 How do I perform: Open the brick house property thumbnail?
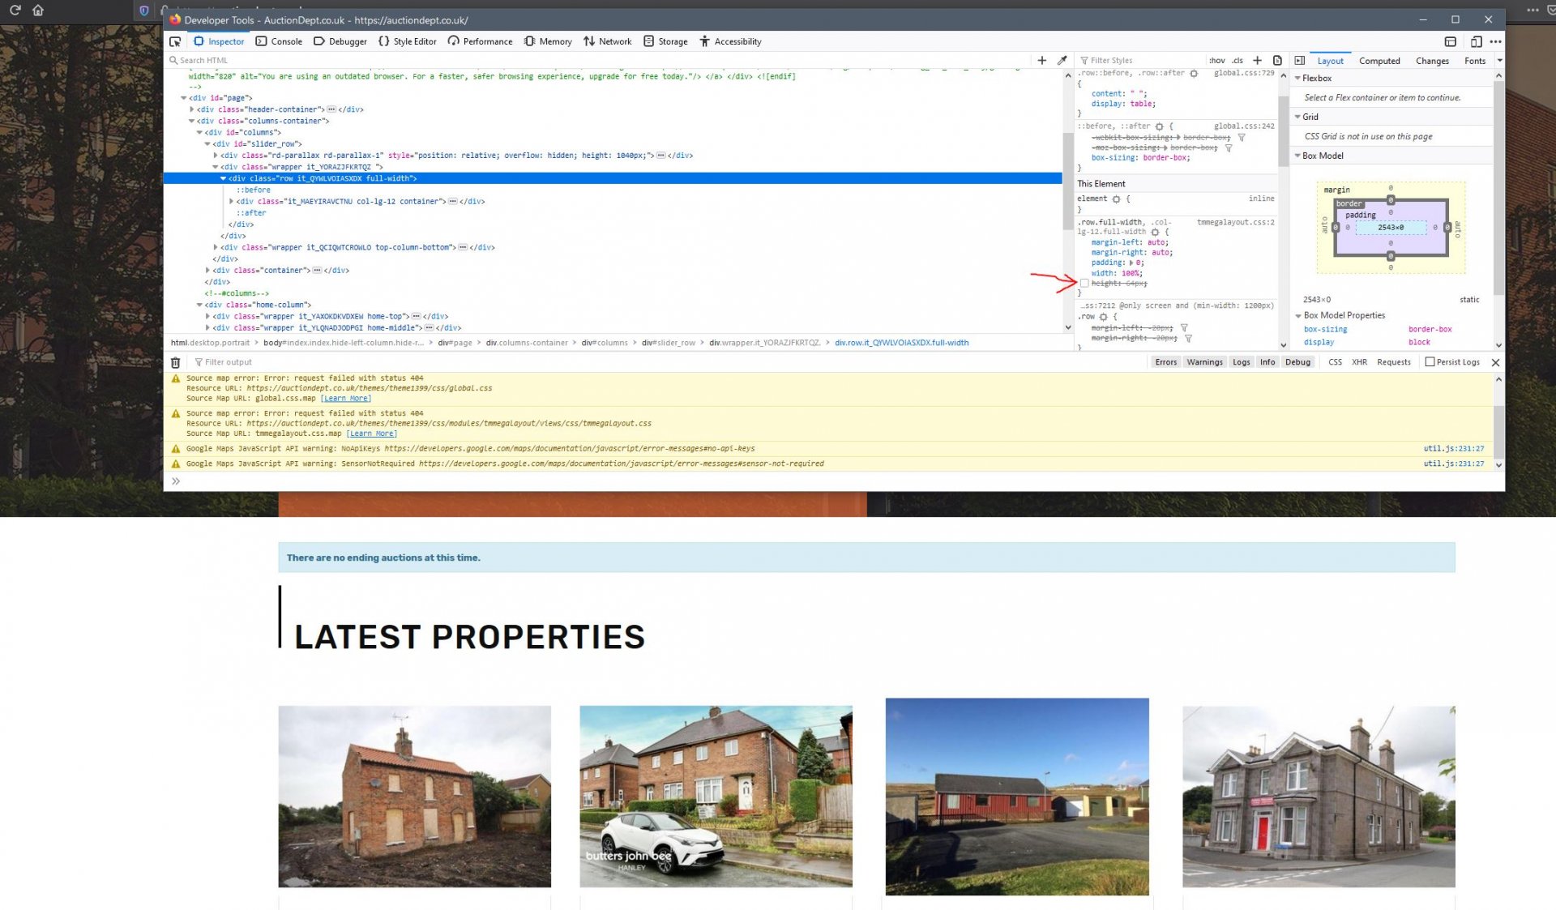(414, 796)
